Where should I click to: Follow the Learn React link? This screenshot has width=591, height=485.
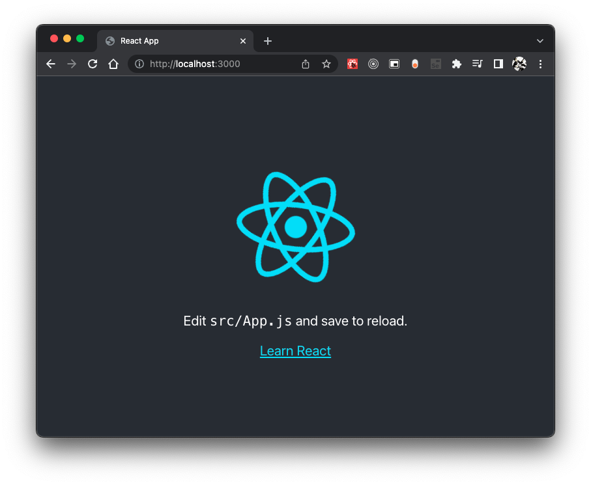point(295,351)
